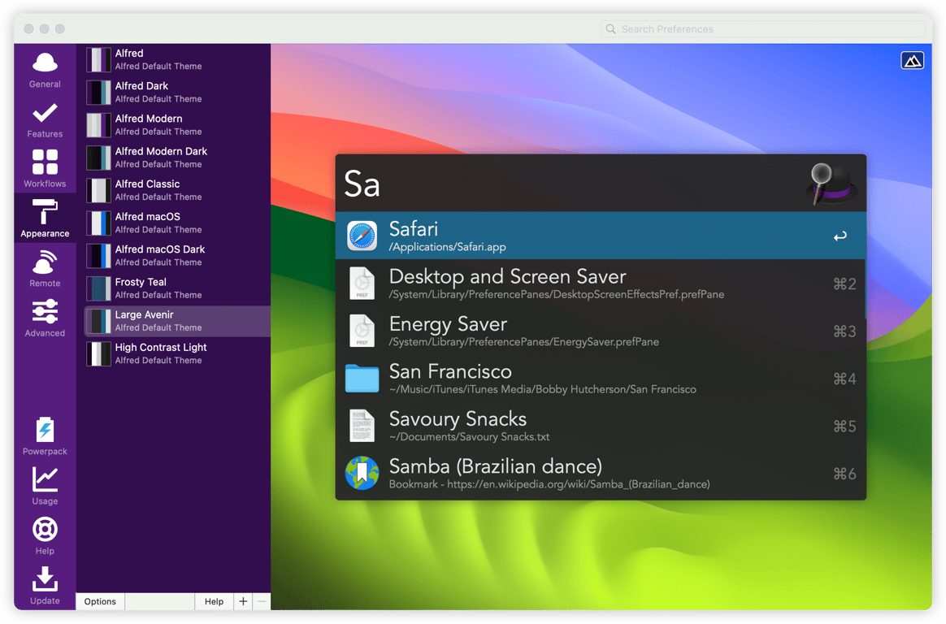The image size is (946, 624).
Task: Pick the Alfred macOS theme
Action: pyautogui.click(x=178, y=223)
